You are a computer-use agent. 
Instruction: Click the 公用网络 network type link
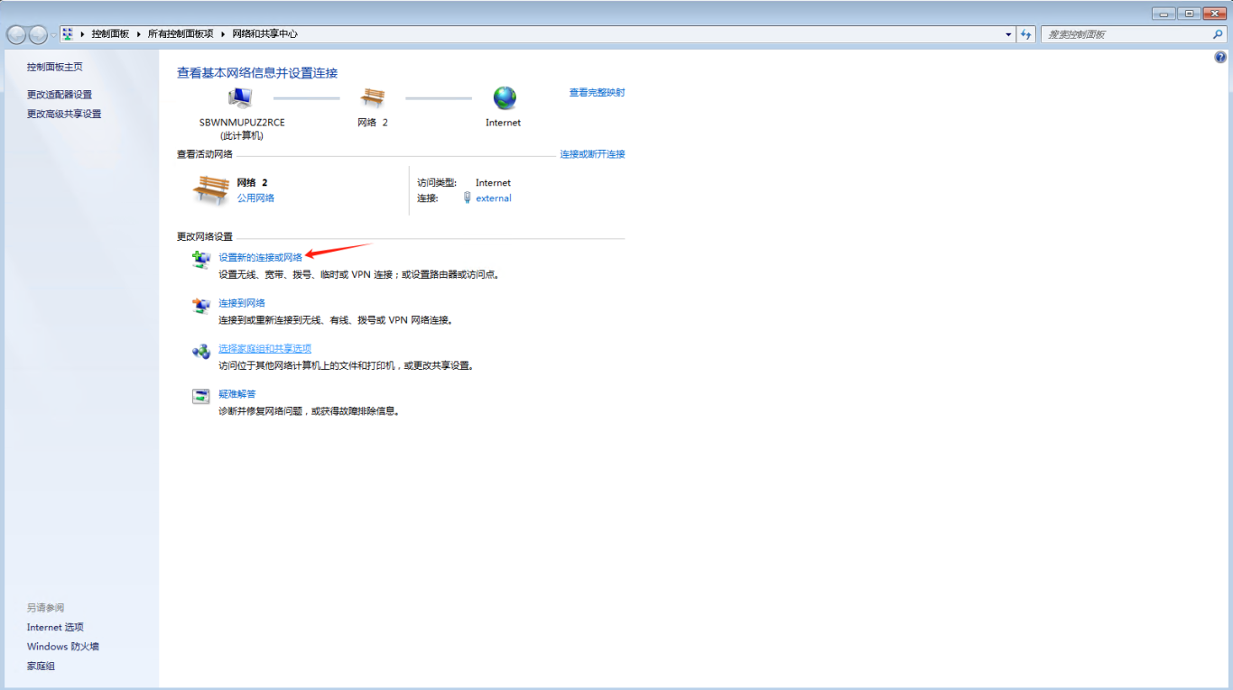coord(255,198)
